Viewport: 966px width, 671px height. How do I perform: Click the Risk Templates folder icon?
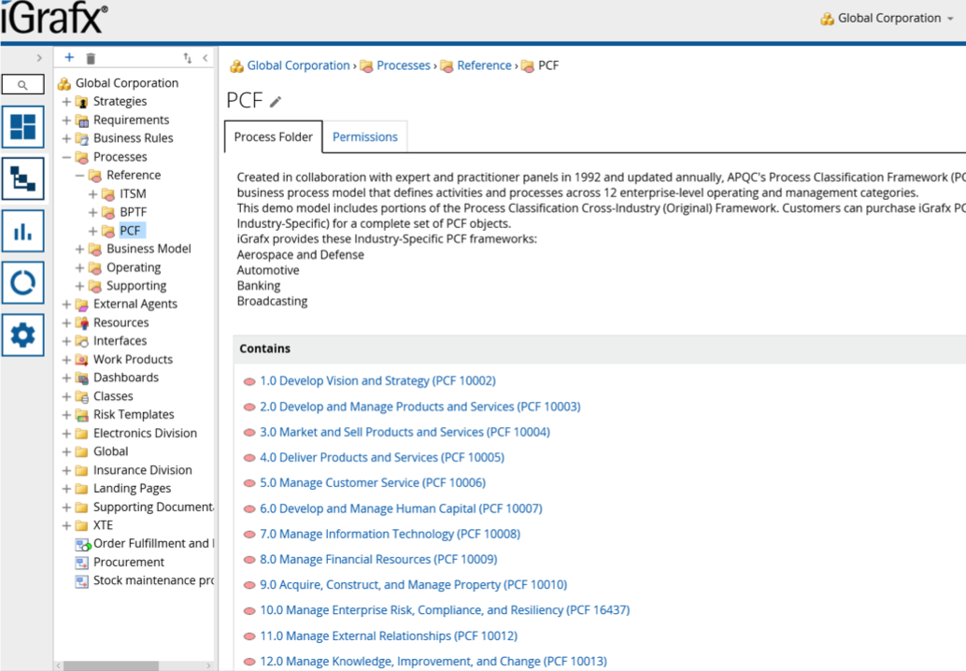pos(82,415)
